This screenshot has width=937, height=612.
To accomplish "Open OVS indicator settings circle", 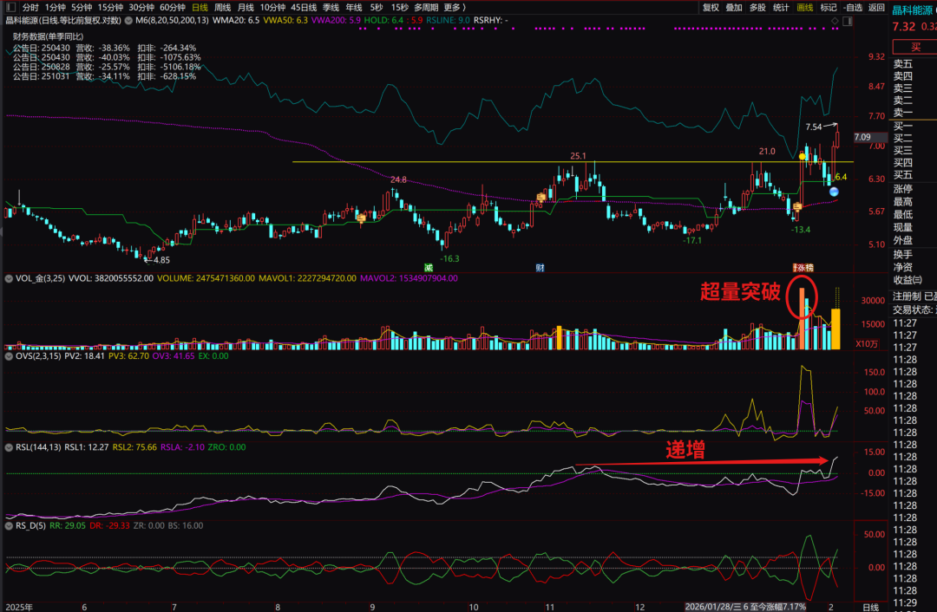I will (x=9, y=356).
